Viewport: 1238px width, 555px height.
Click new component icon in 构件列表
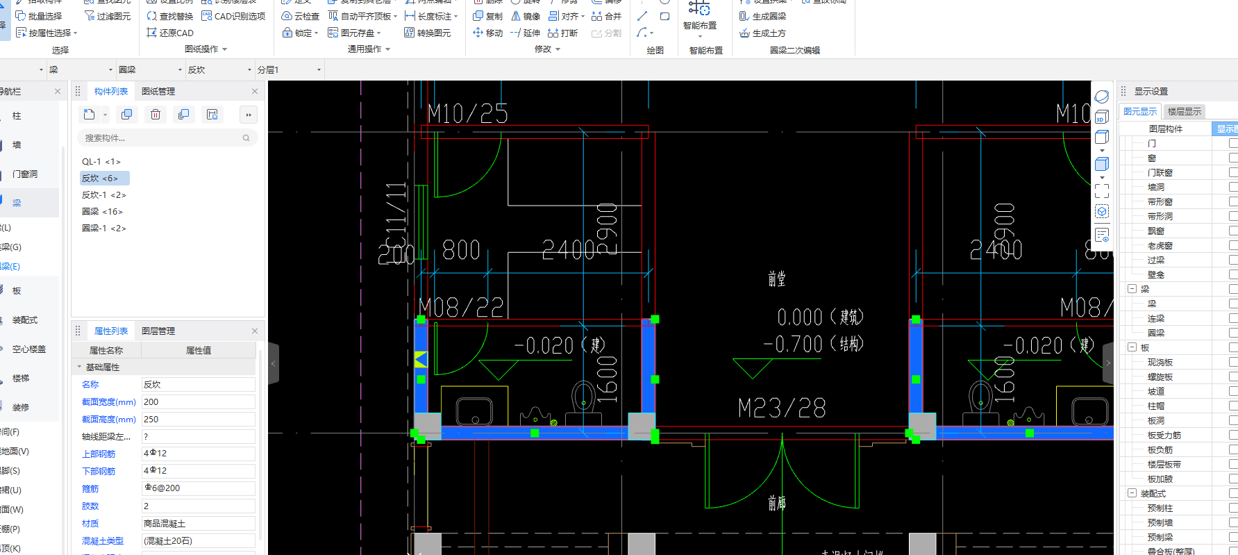coord(90,115)
